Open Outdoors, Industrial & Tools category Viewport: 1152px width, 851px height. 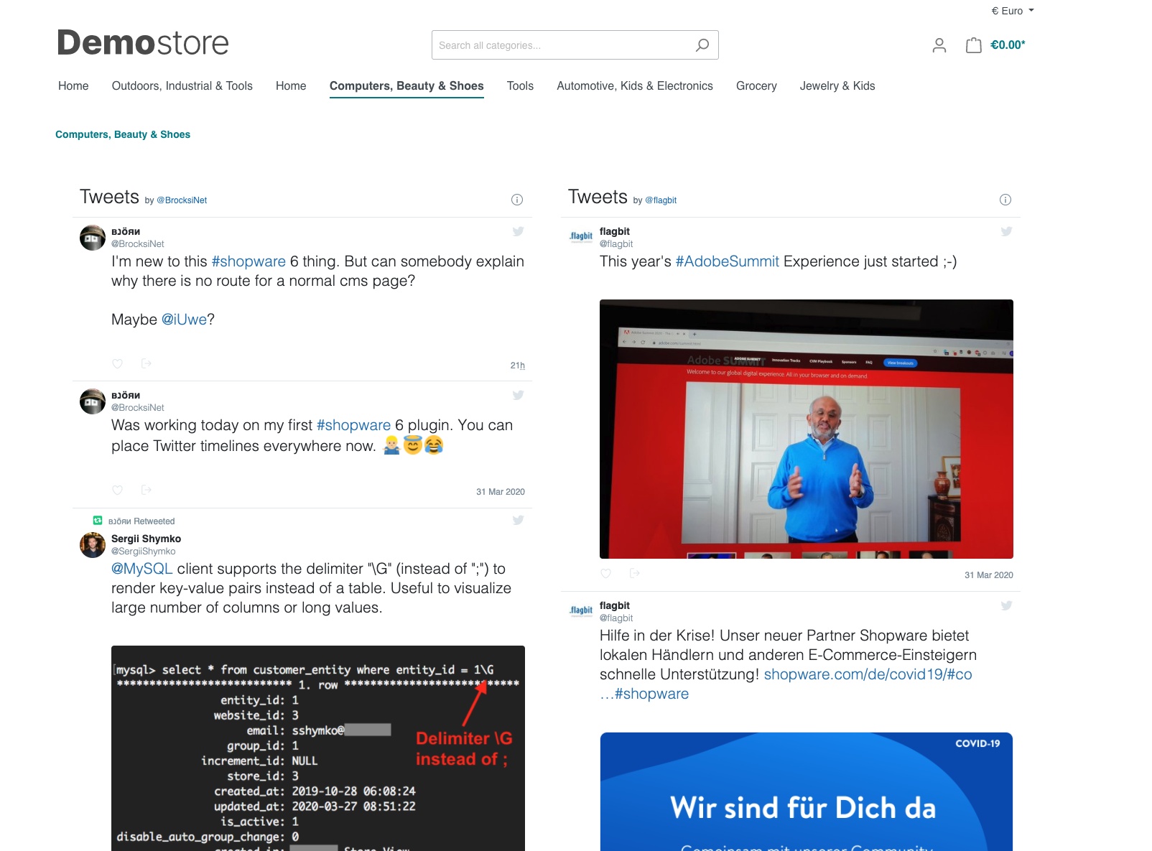[182, 86]
